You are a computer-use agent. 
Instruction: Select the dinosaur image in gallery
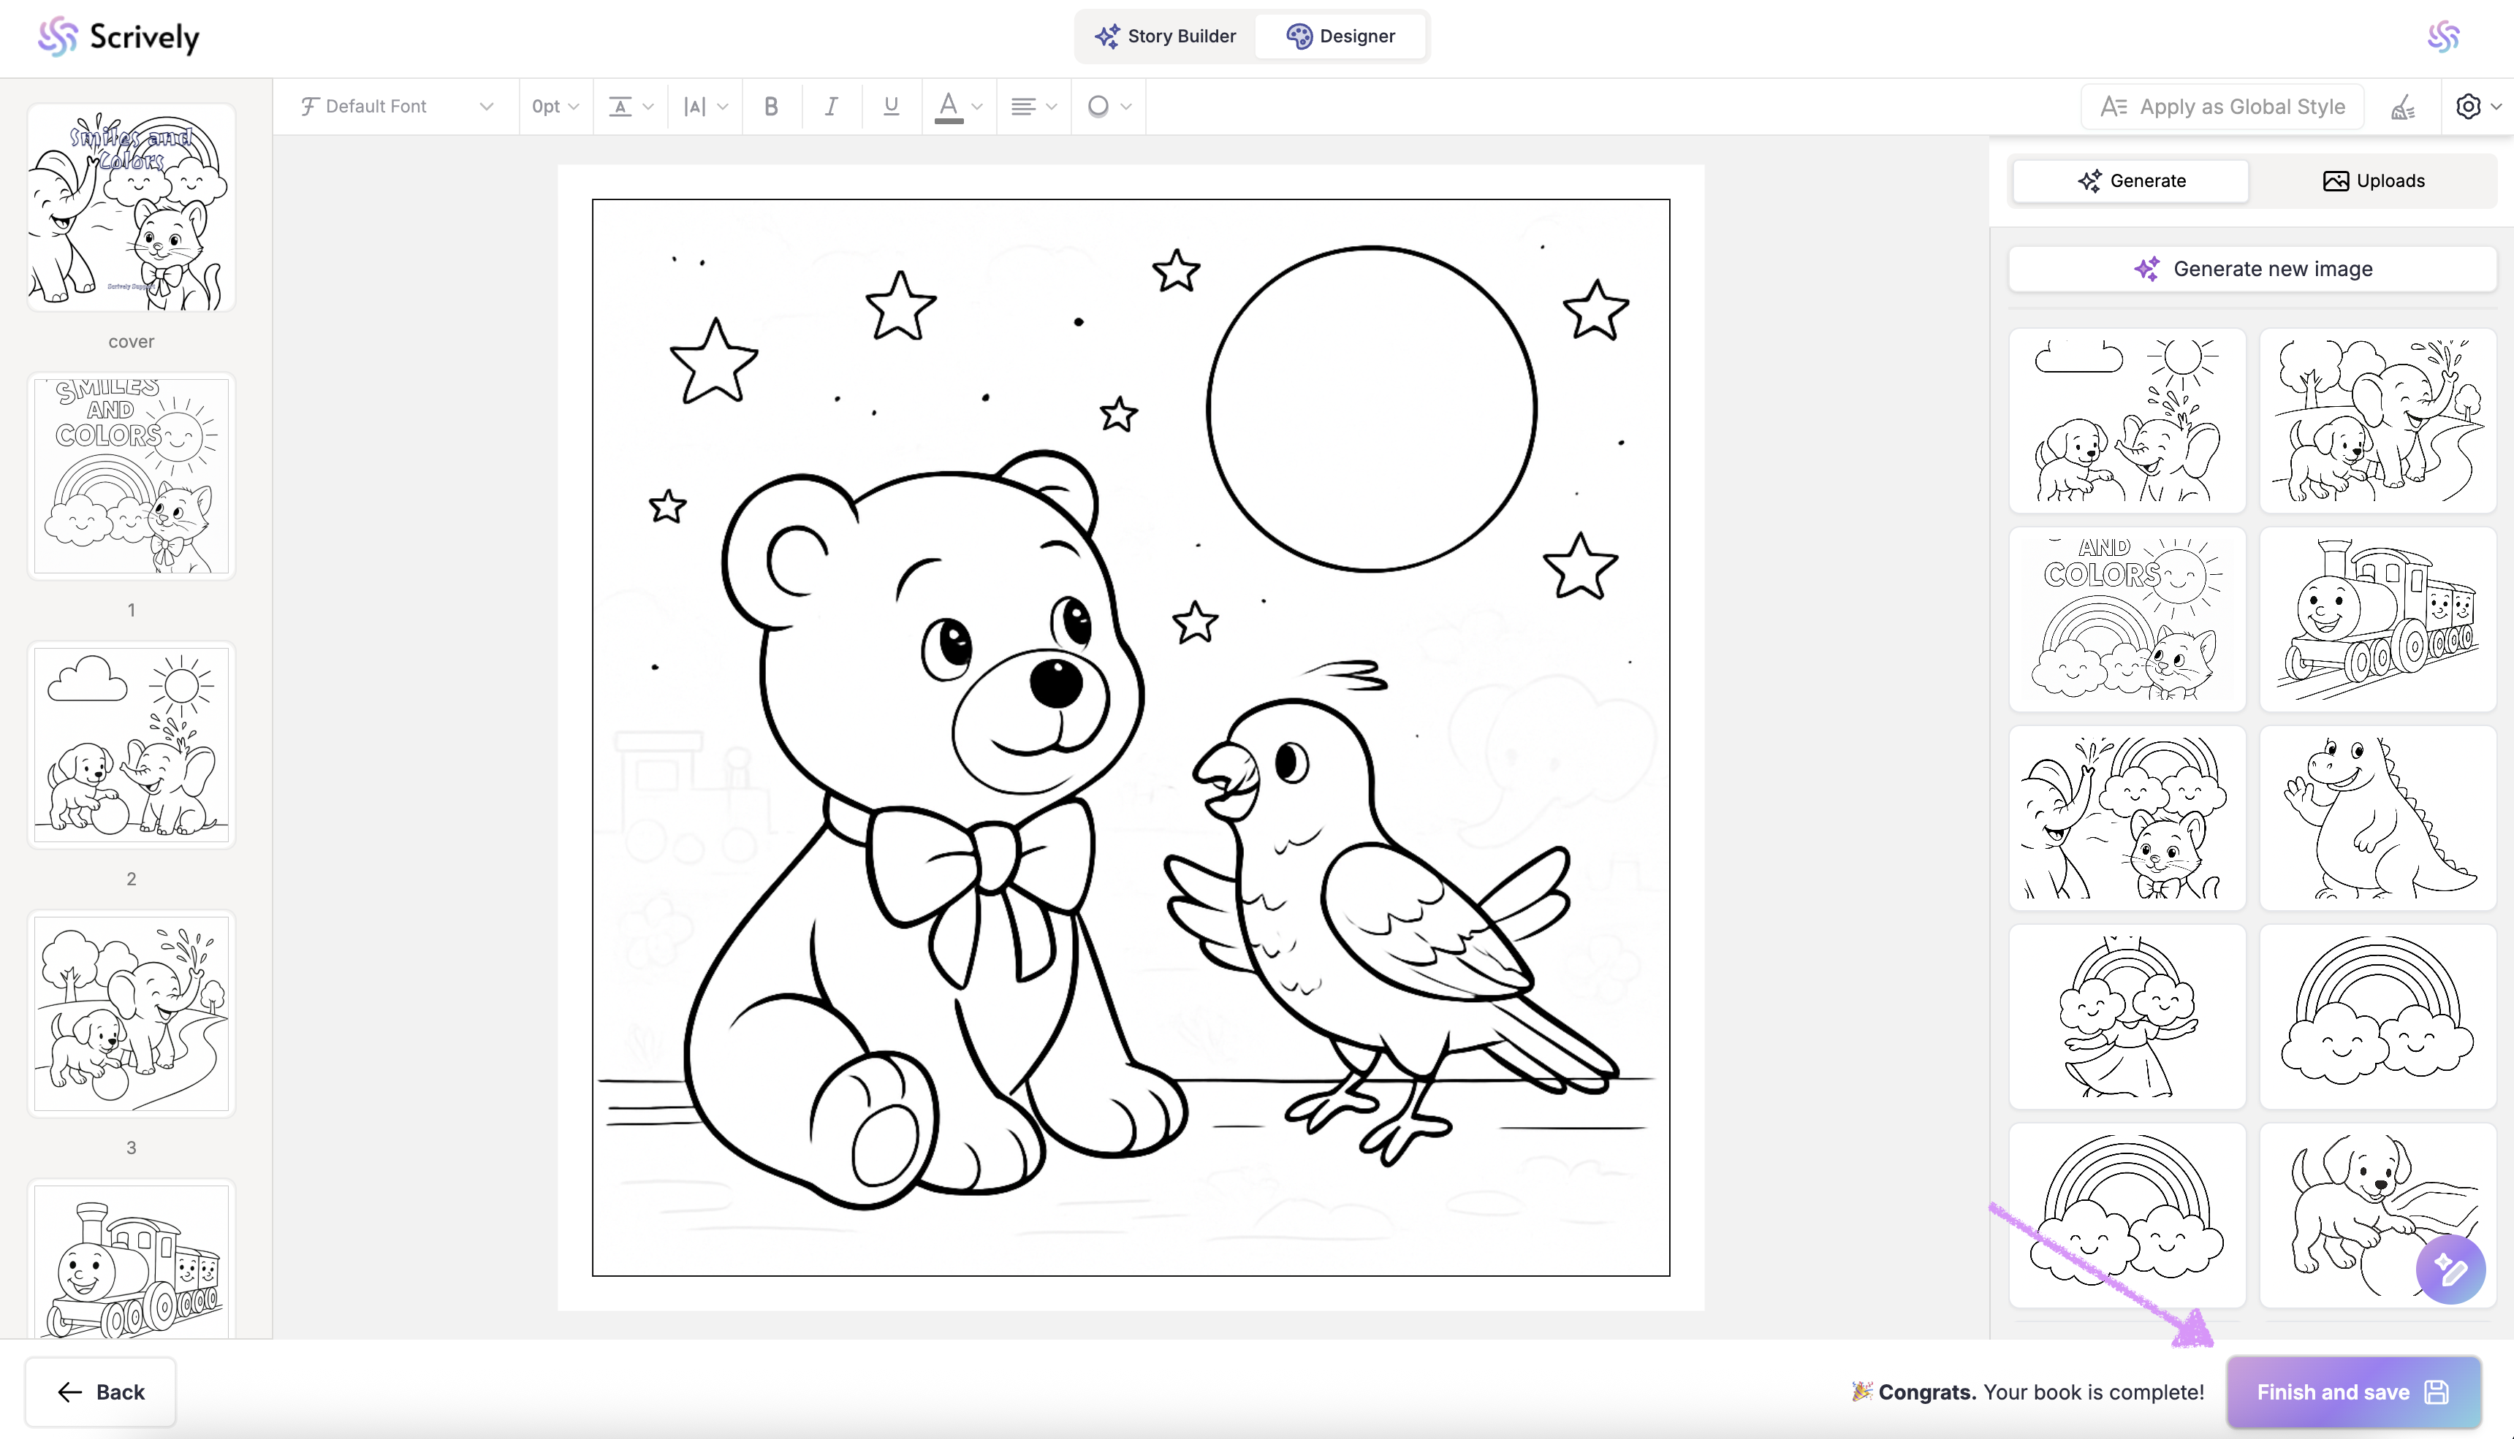coord(2377,818)
